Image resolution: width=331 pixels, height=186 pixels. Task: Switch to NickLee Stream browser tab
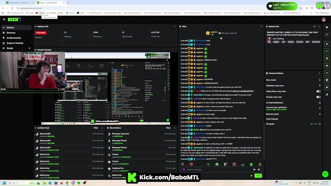[20, 3]
